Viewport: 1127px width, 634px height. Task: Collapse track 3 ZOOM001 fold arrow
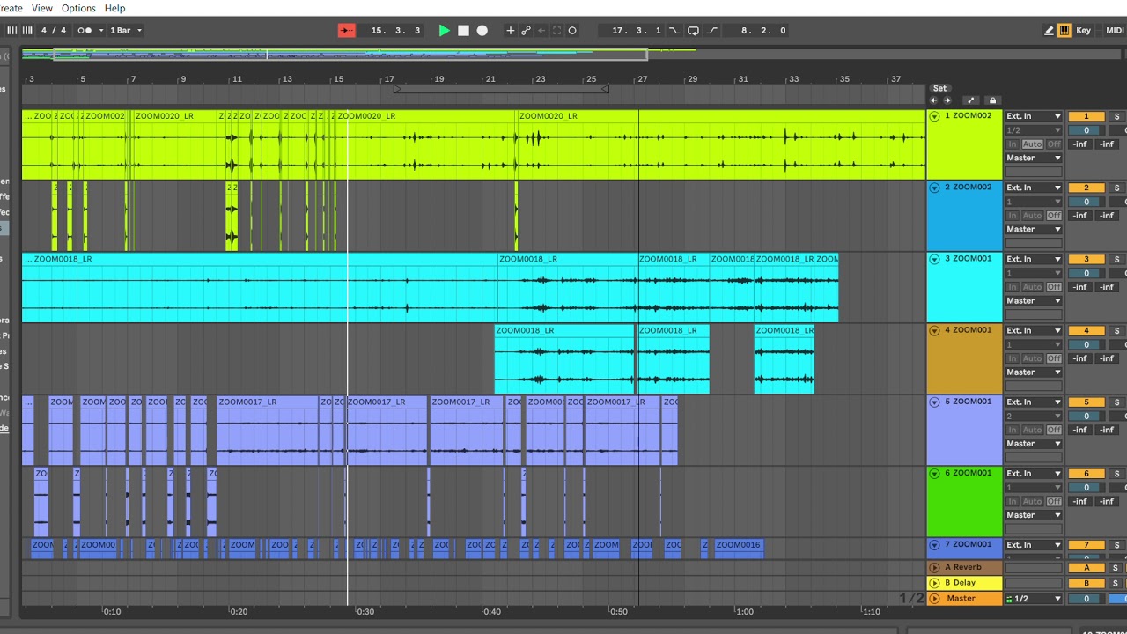(935, 259)
